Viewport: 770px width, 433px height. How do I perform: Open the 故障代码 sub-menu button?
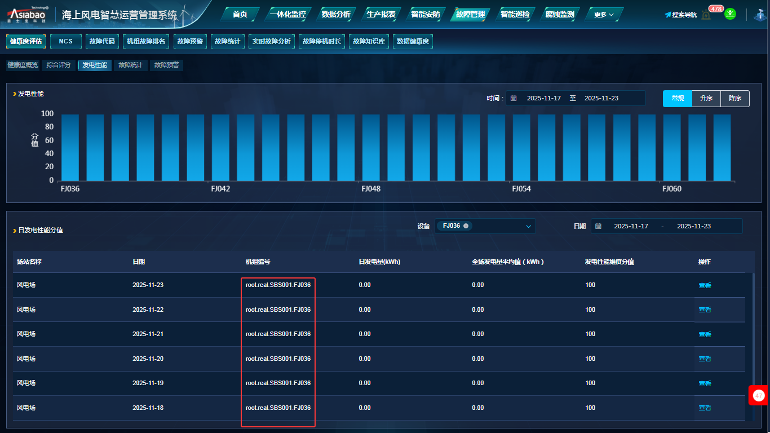[x=101, y=41]
